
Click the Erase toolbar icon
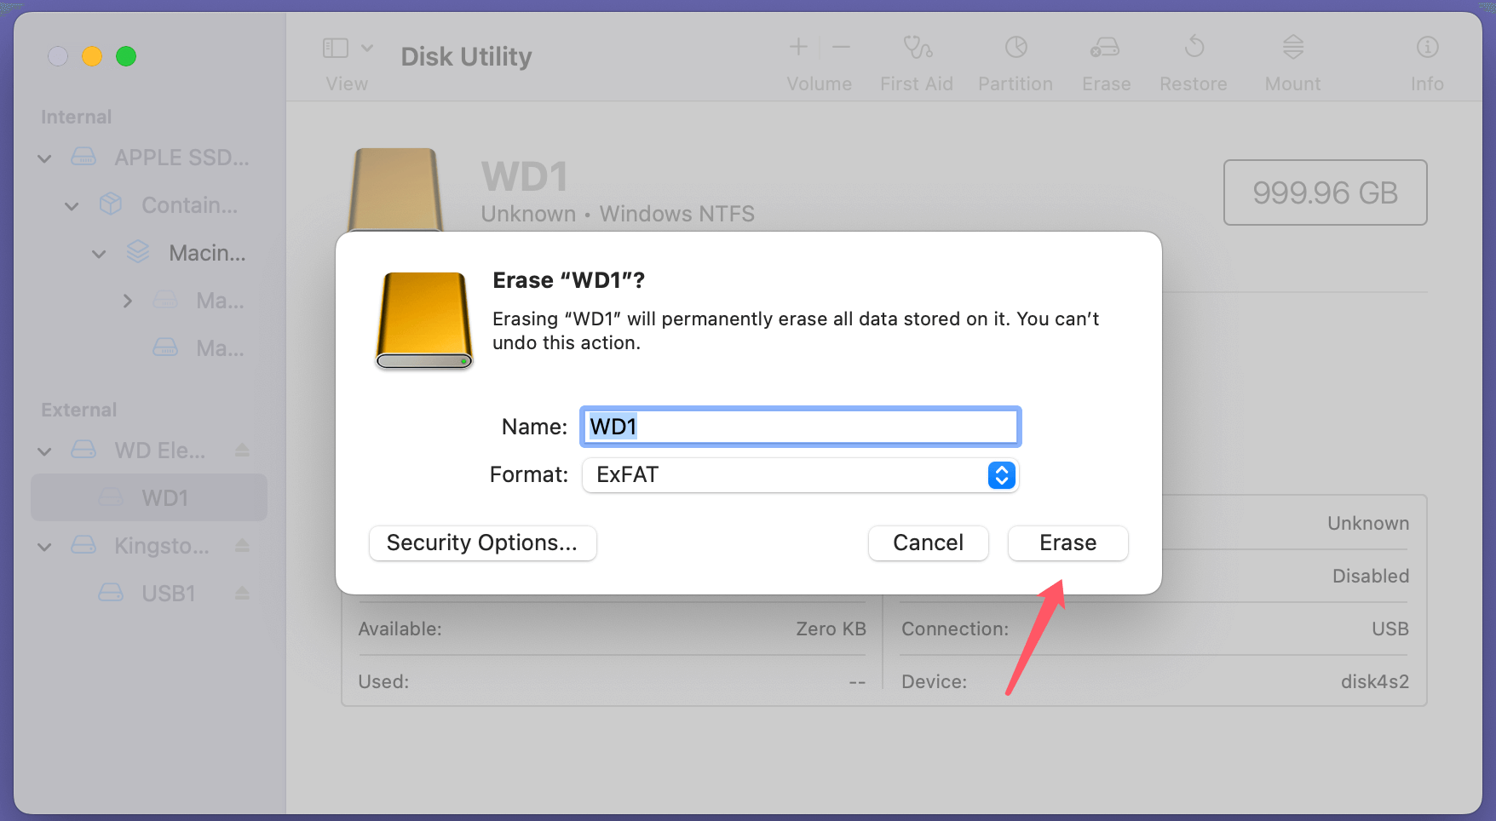pos(1105,60)
